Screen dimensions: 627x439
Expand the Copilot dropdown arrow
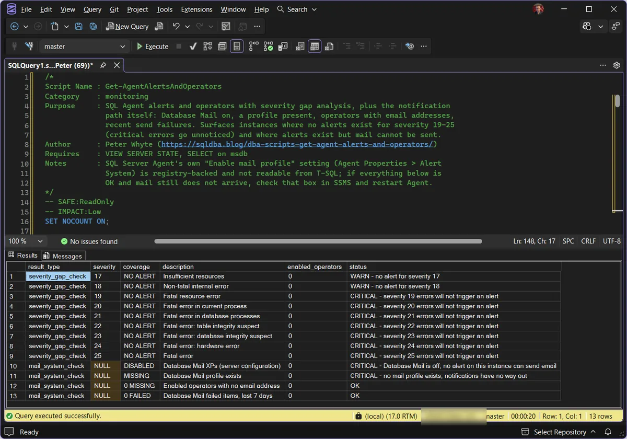pyautogui.click(x=600, y=26)
